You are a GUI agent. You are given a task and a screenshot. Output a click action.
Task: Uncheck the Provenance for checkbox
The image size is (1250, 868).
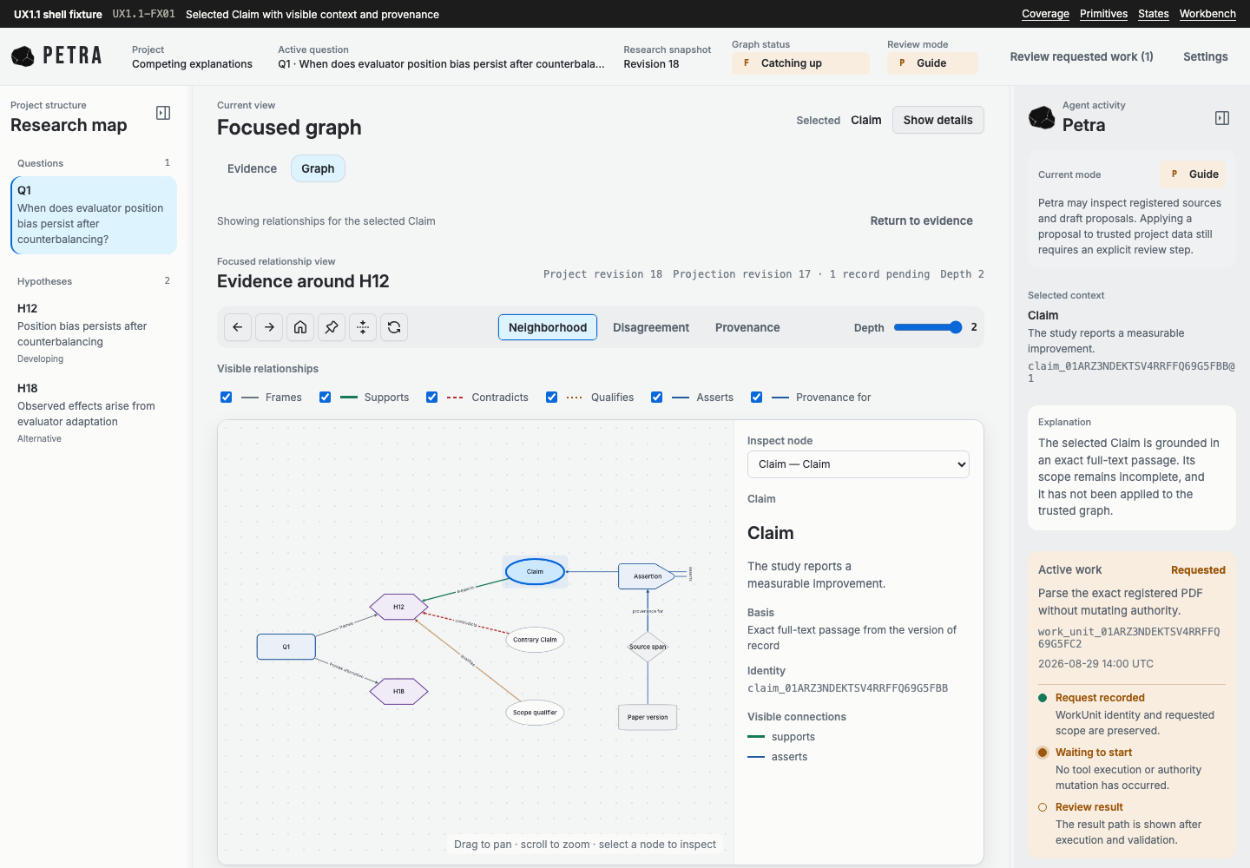pos(757,397)
